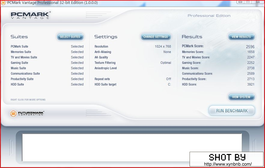Click the AA Quality setting label
The width and height of the screenshot is (265, 168).
(x=101, y=57)
